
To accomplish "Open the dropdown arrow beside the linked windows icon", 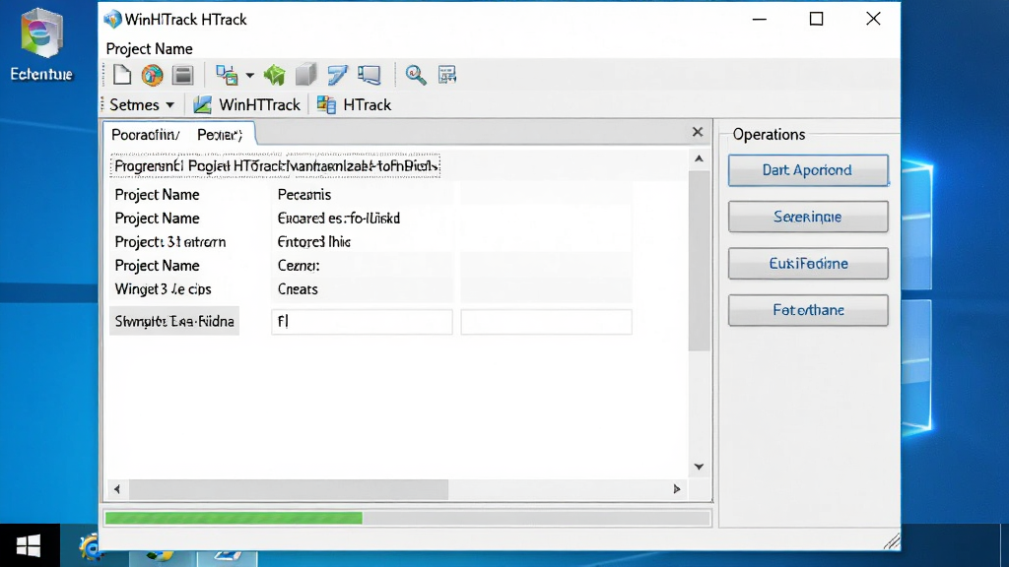I will pos(249,75).
